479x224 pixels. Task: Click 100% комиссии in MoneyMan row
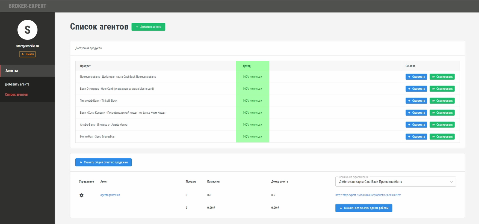[252, 137]
